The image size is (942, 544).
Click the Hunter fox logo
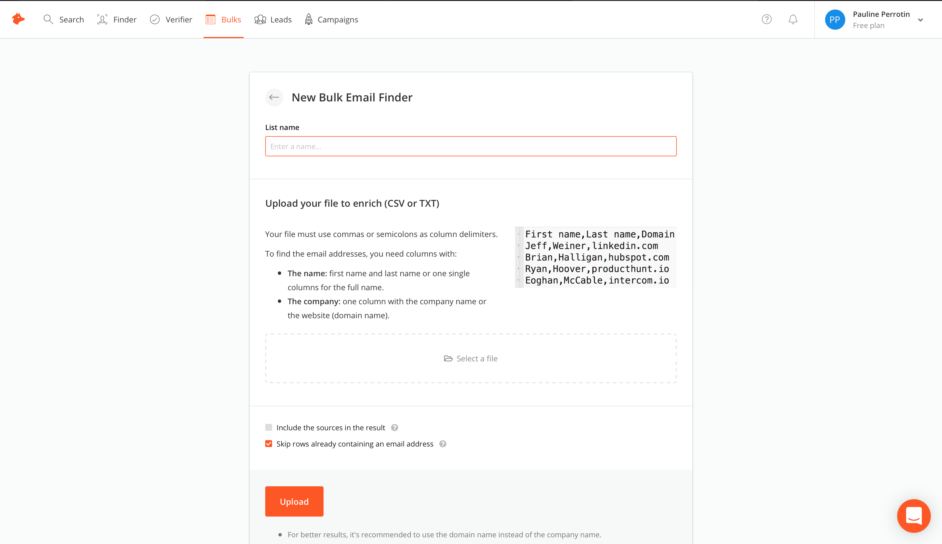click(x=18, y=19)
